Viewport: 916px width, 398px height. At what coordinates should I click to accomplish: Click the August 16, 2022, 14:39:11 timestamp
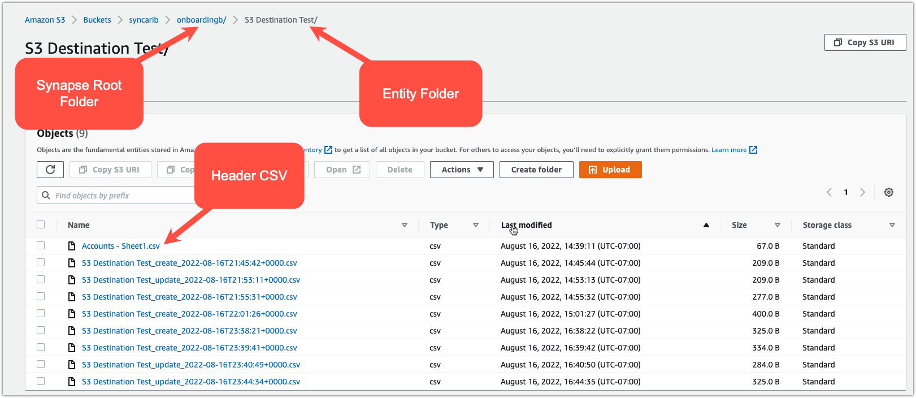[x=571, y=246]
